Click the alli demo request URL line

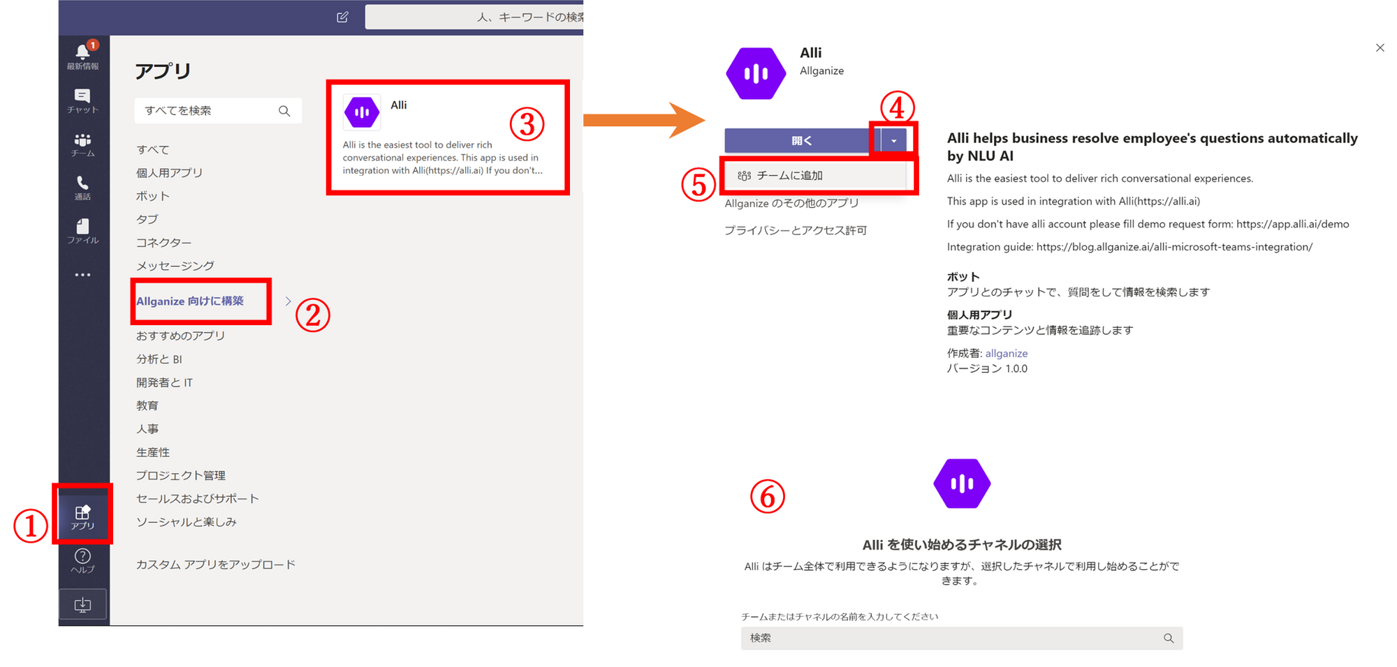(x=1148, y=224)
